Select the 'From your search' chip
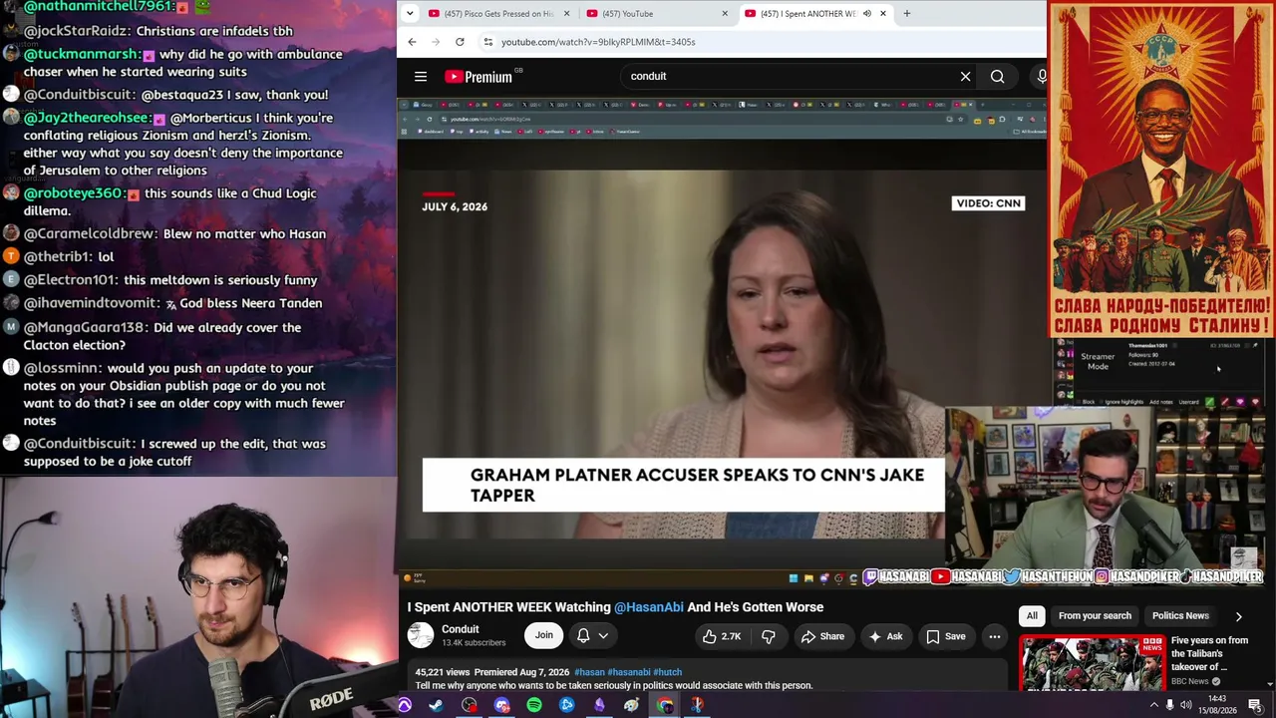Screen dimensions: 1276x718 click(x=1095, y=616)
